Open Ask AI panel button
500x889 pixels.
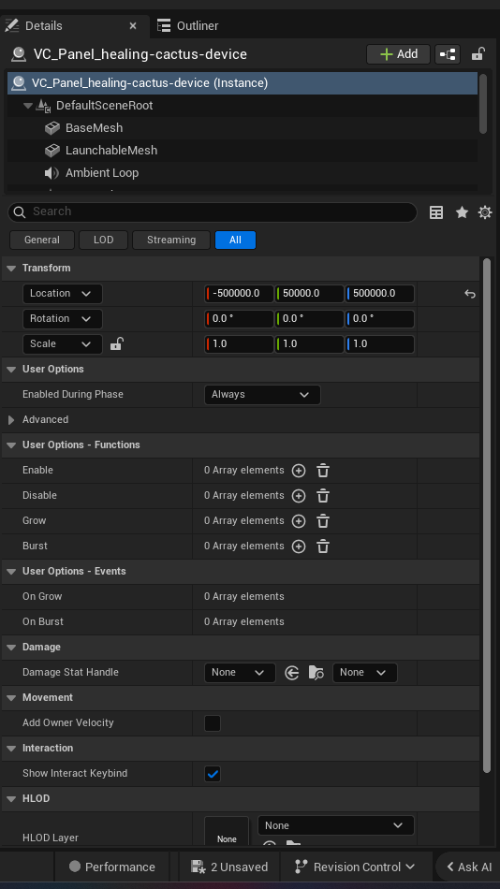pos(470,867)
